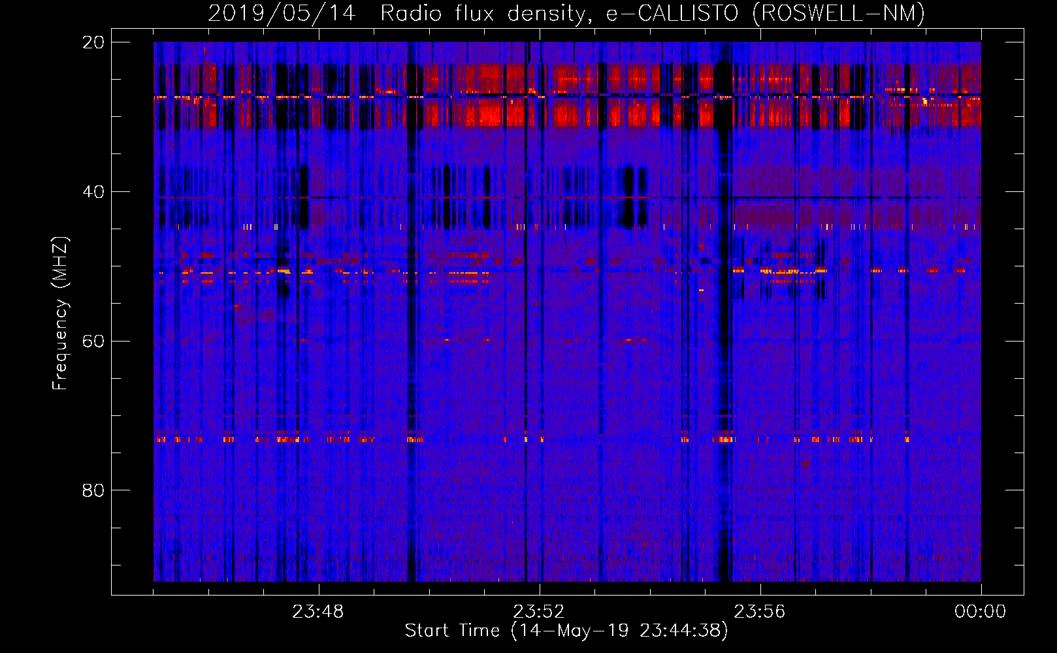Click the frequency tick label 20
The height and width of the screenshot is (653, 1057).
pyautogui.click(x=93, y=42)
